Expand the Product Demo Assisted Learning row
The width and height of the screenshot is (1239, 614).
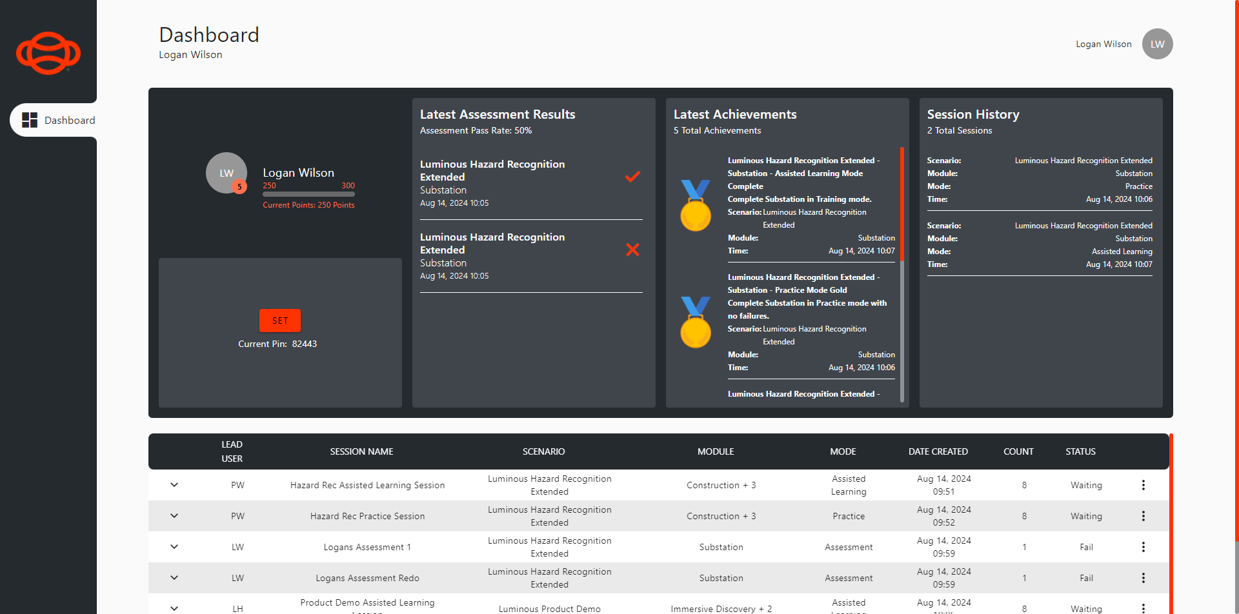pos(174,607)
